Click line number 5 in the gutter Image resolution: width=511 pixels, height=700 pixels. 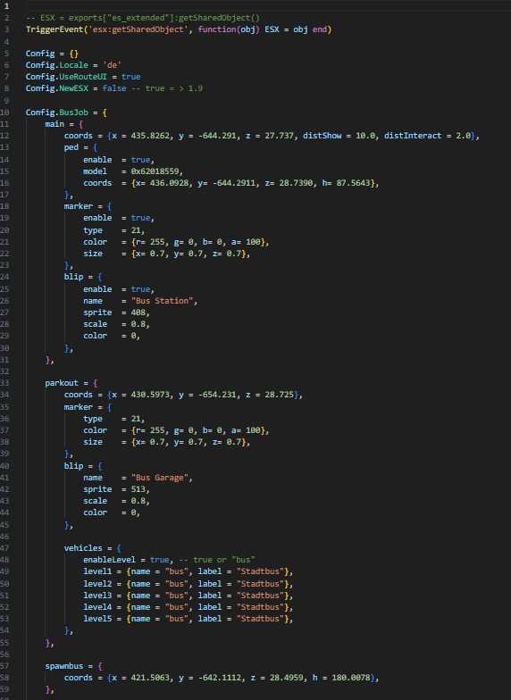point(6,54)
